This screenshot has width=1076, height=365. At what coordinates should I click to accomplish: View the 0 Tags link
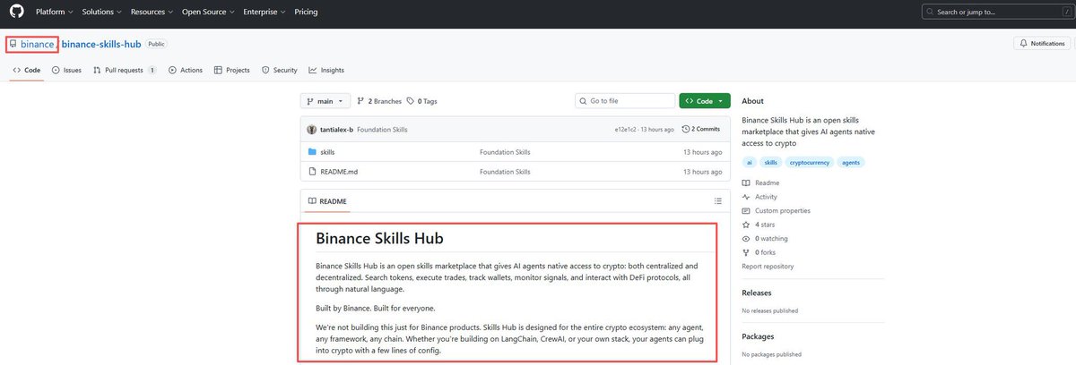pyautogui.click(x=422, y=101)
